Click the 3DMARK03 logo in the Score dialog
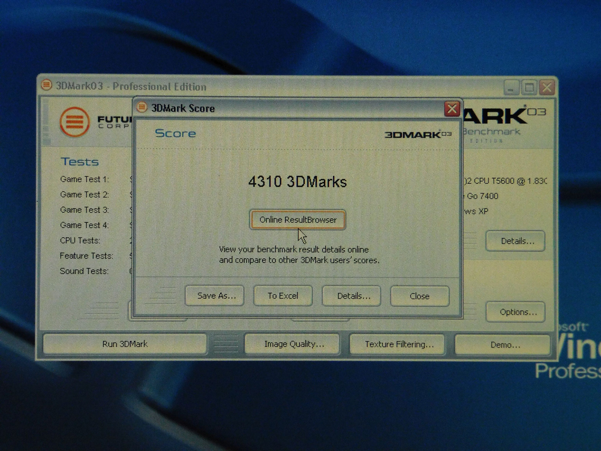Screen dimensions: 601x451 pos(418,134)
